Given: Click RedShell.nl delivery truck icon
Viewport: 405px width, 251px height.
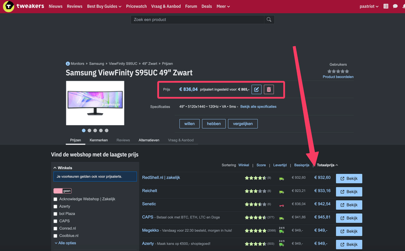Looking at the screenshot, I should pyautogui.click(x=281, y=178).
